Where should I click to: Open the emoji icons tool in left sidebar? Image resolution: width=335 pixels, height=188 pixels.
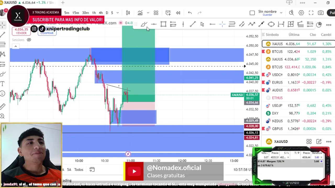coord(2,93)
